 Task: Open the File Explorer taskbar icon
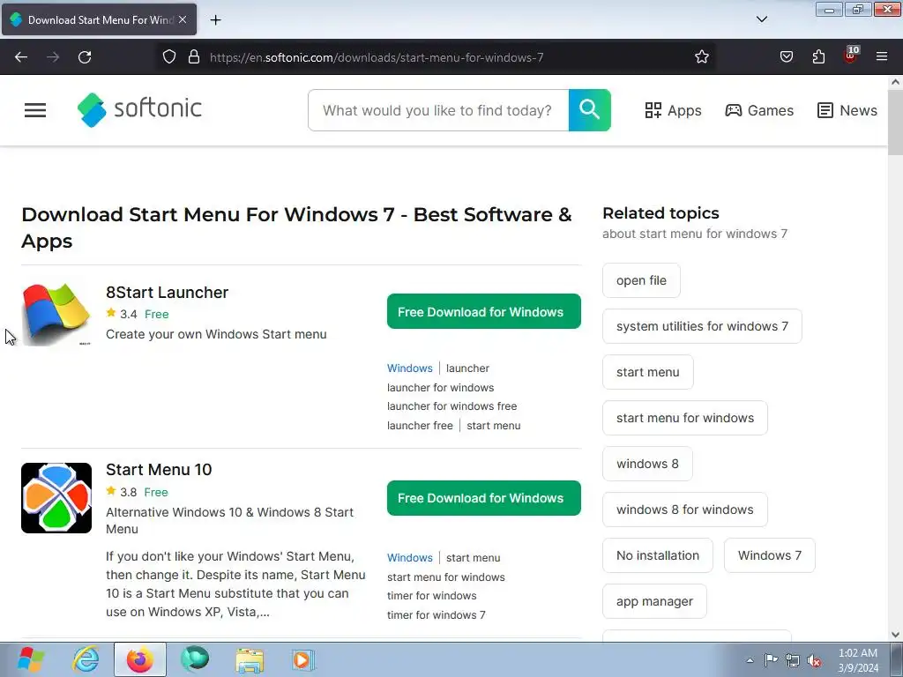coord(250,659)
